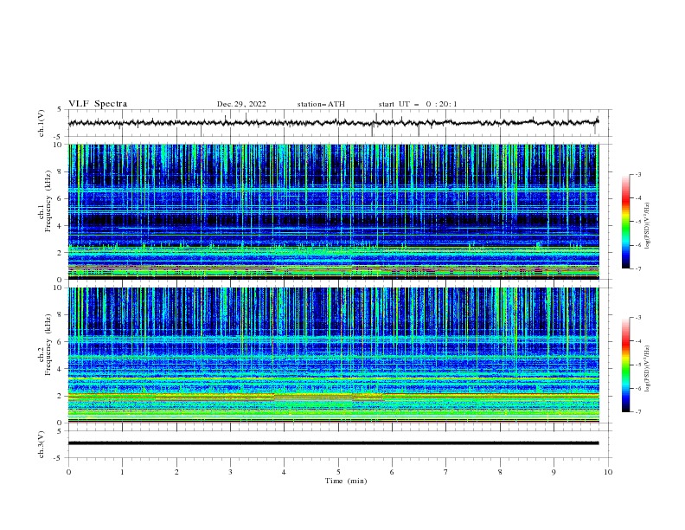Click the ch.1 "Frequency (kHz)" axis label
The width and height of the screenshot is (685, 530).
[48, 201]
